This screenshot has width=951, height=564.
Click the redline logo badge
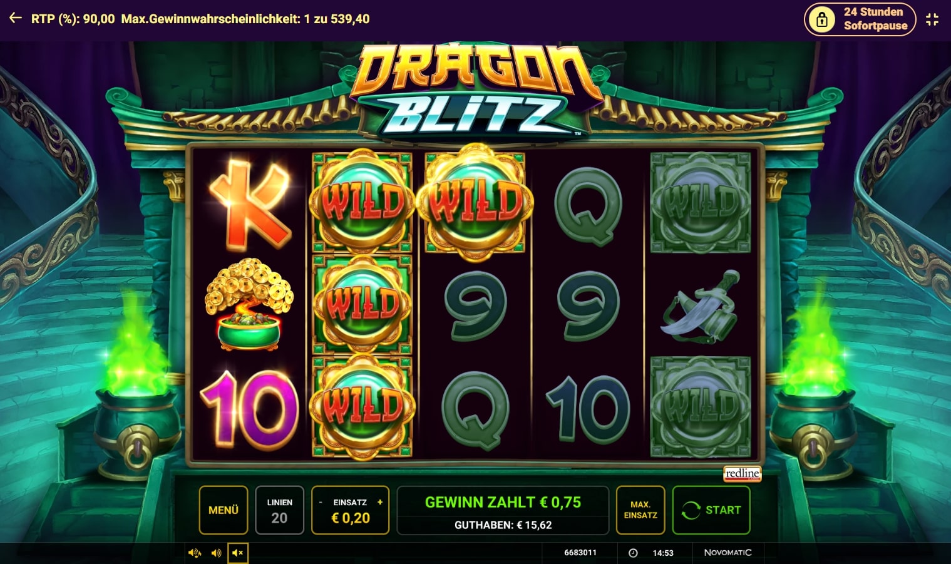click(x=743, y=474)
